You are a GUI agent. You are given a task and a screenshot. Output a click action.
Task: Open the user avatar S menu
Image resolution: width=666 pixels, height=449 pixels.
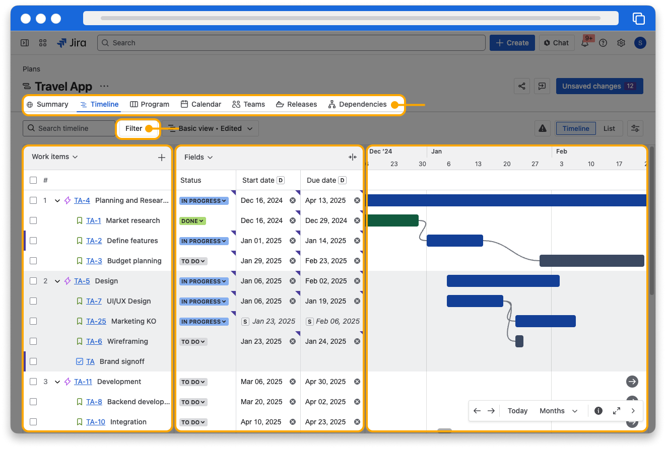(640, 43)
